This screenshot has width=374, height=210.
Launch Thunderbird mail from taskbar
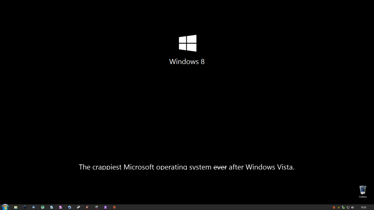pos(34,207)
